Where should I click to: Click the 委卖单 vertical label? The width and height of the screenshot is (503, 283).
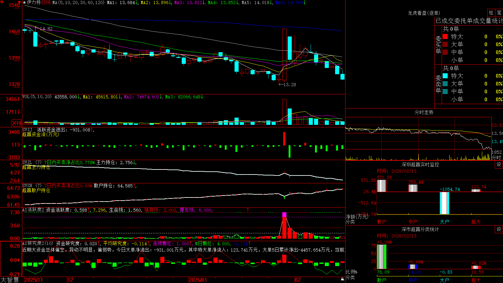point(438,84)
